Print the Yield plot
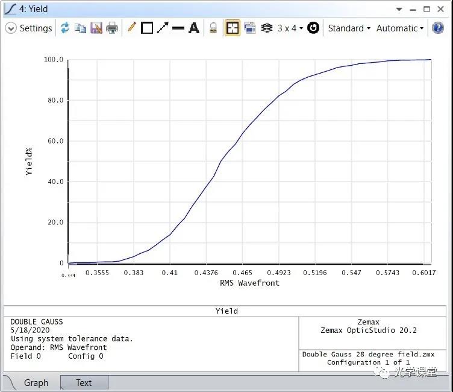The width and height of the screenshot is (453, 392). (112, 28)
